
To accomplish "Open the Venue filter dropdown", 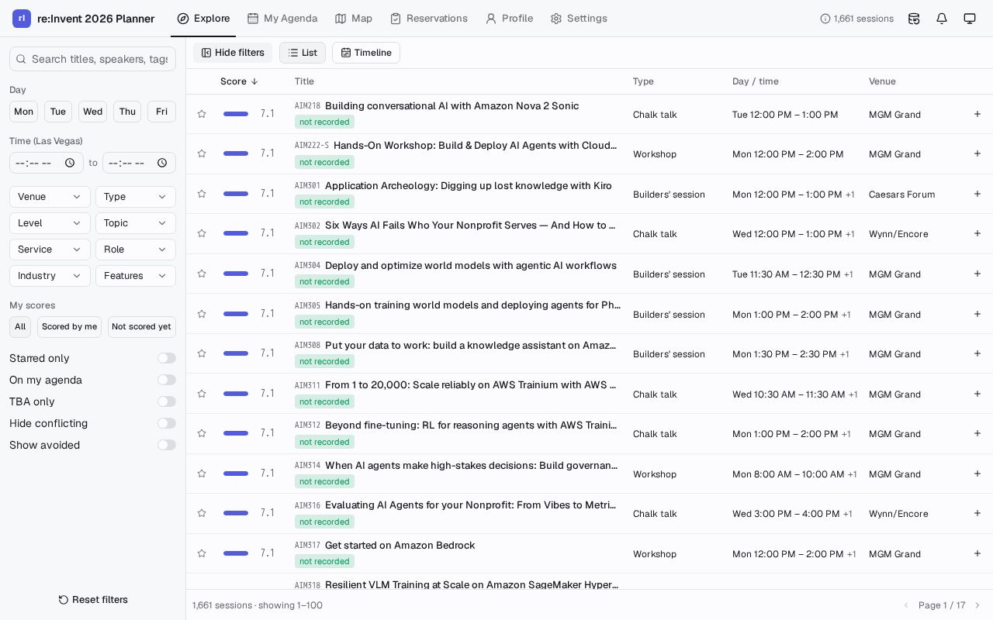I will pyautogui.click(x=50, y=197).
